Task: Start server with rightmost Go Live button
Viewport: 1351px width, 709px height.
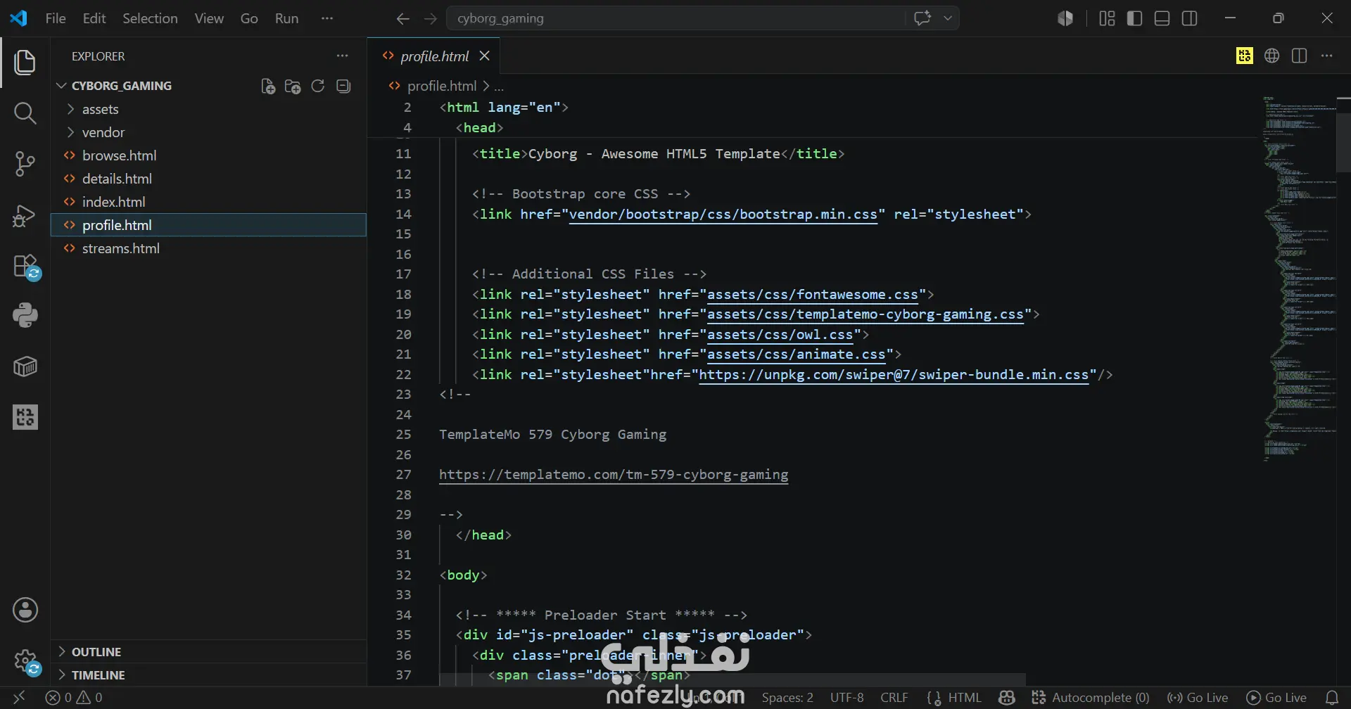Action: [x=1276, y=698]
